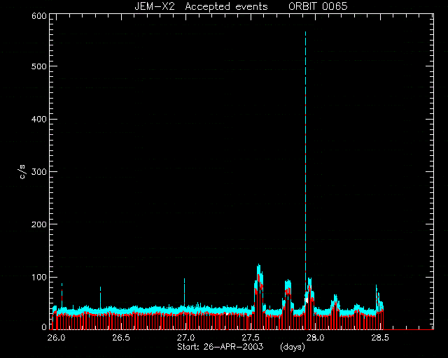
Task: Click the 26.0 x-axis tick label
Action: 56,338
